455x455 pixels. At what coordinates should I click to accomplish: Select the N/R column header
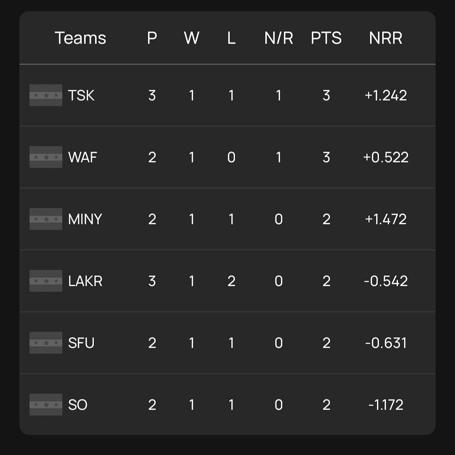tap(278, 38)
